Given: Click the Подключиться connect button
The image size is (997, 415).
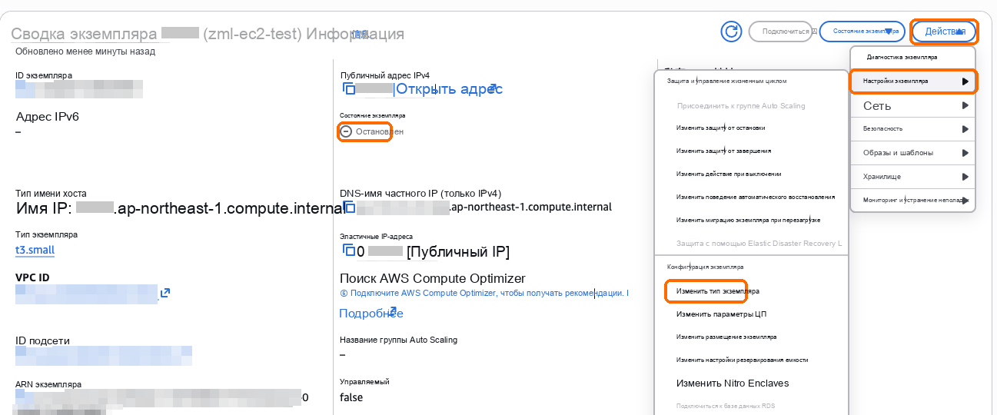Looking at the screenshot, I should click(x=780, y=32).
